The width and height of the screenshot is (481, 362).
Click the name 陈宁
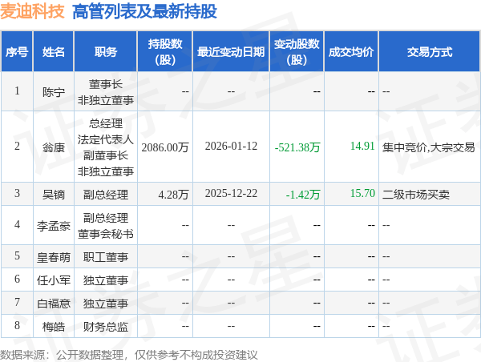pos(54,92)
